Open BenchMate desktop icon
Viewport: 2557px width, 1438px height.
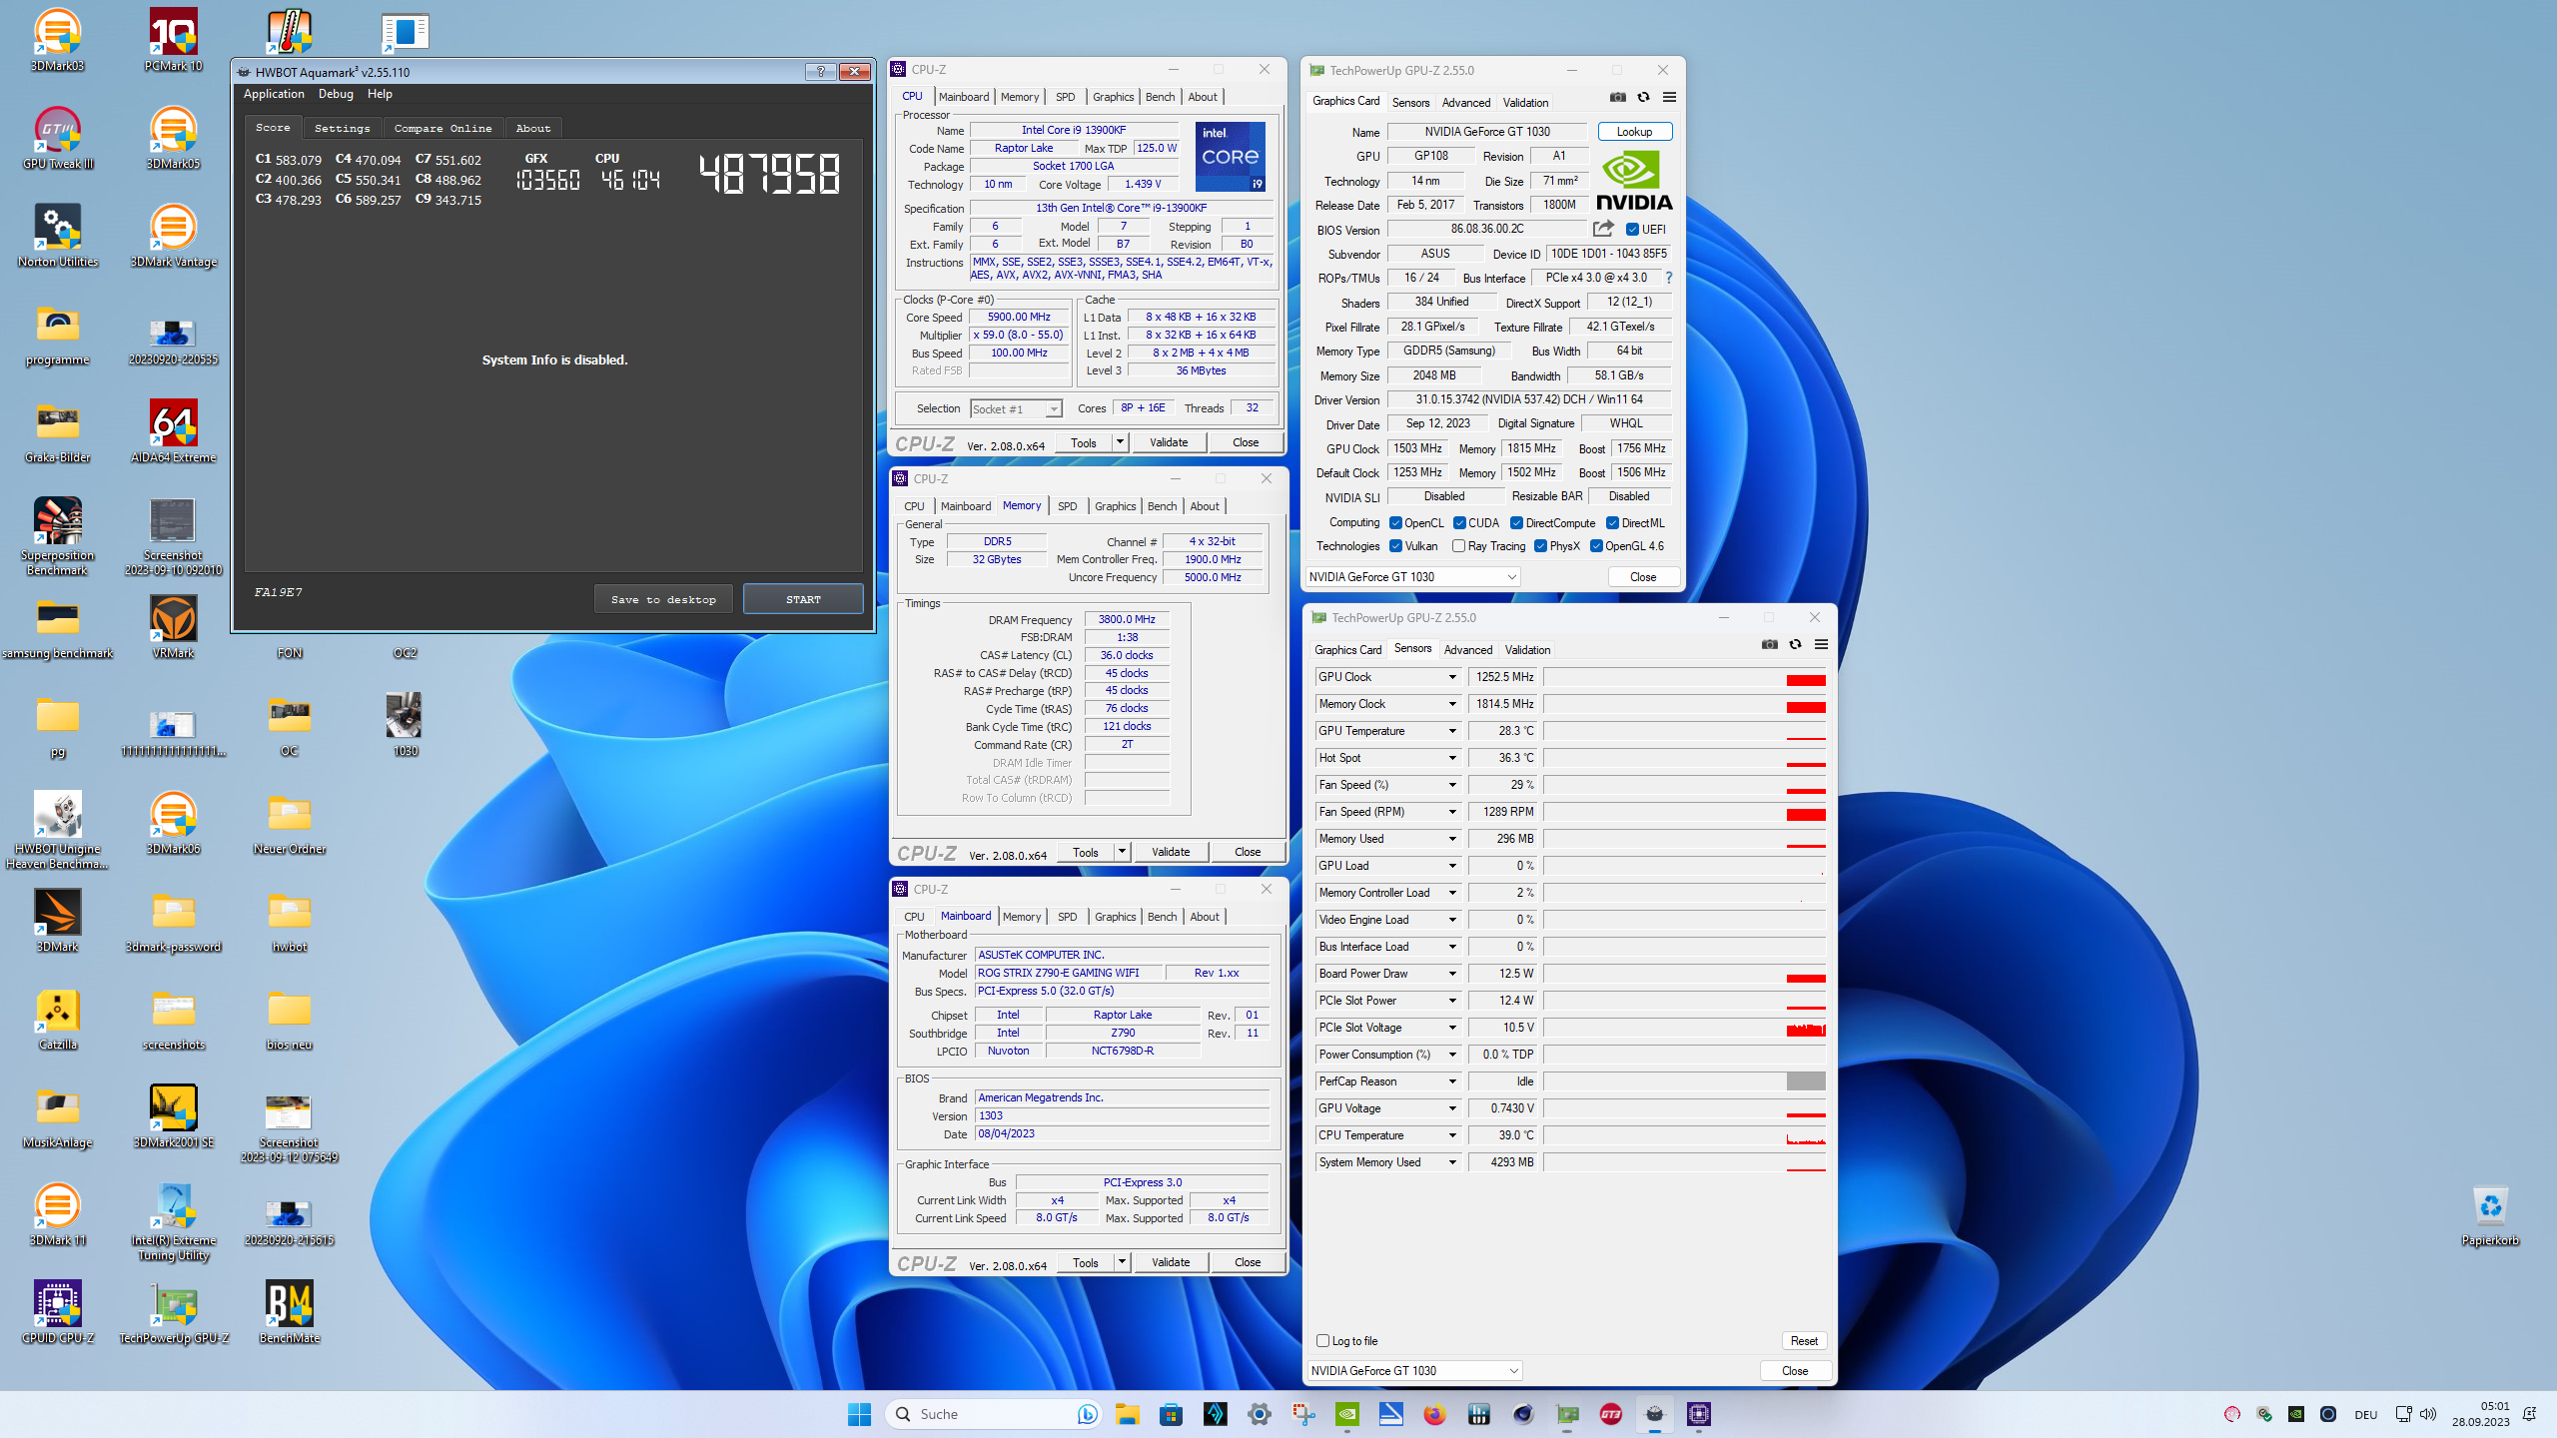tap(289, 1312)
